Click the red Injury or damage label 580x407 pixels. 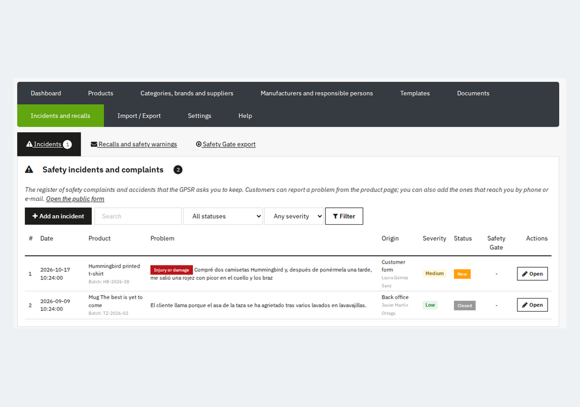coord(172,270)
